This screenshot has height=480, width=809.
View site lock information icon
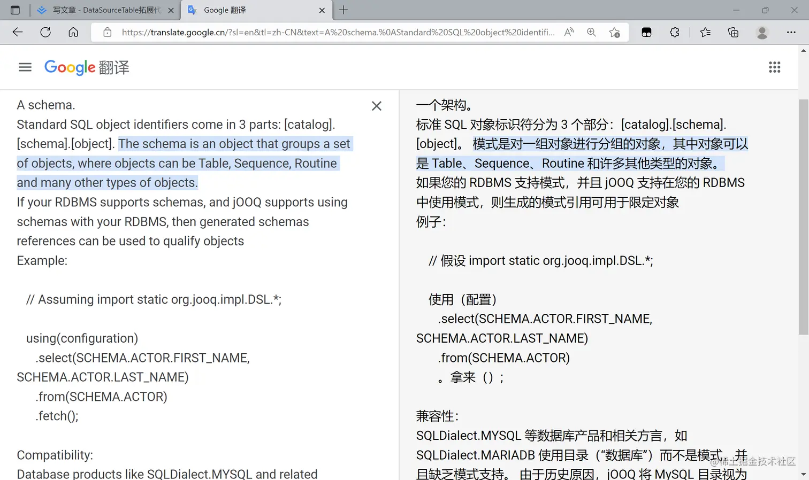[x=108, y=32]
